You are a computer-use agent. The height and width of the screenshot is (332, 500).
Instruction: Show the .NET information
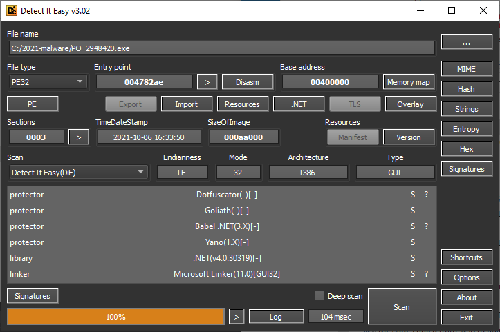tap(298, 104)
